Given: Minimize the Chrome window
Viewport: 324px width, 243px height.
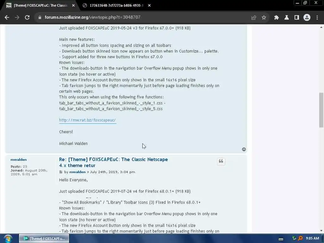Looking at the screenshot, I should click(x=297, y=3).
